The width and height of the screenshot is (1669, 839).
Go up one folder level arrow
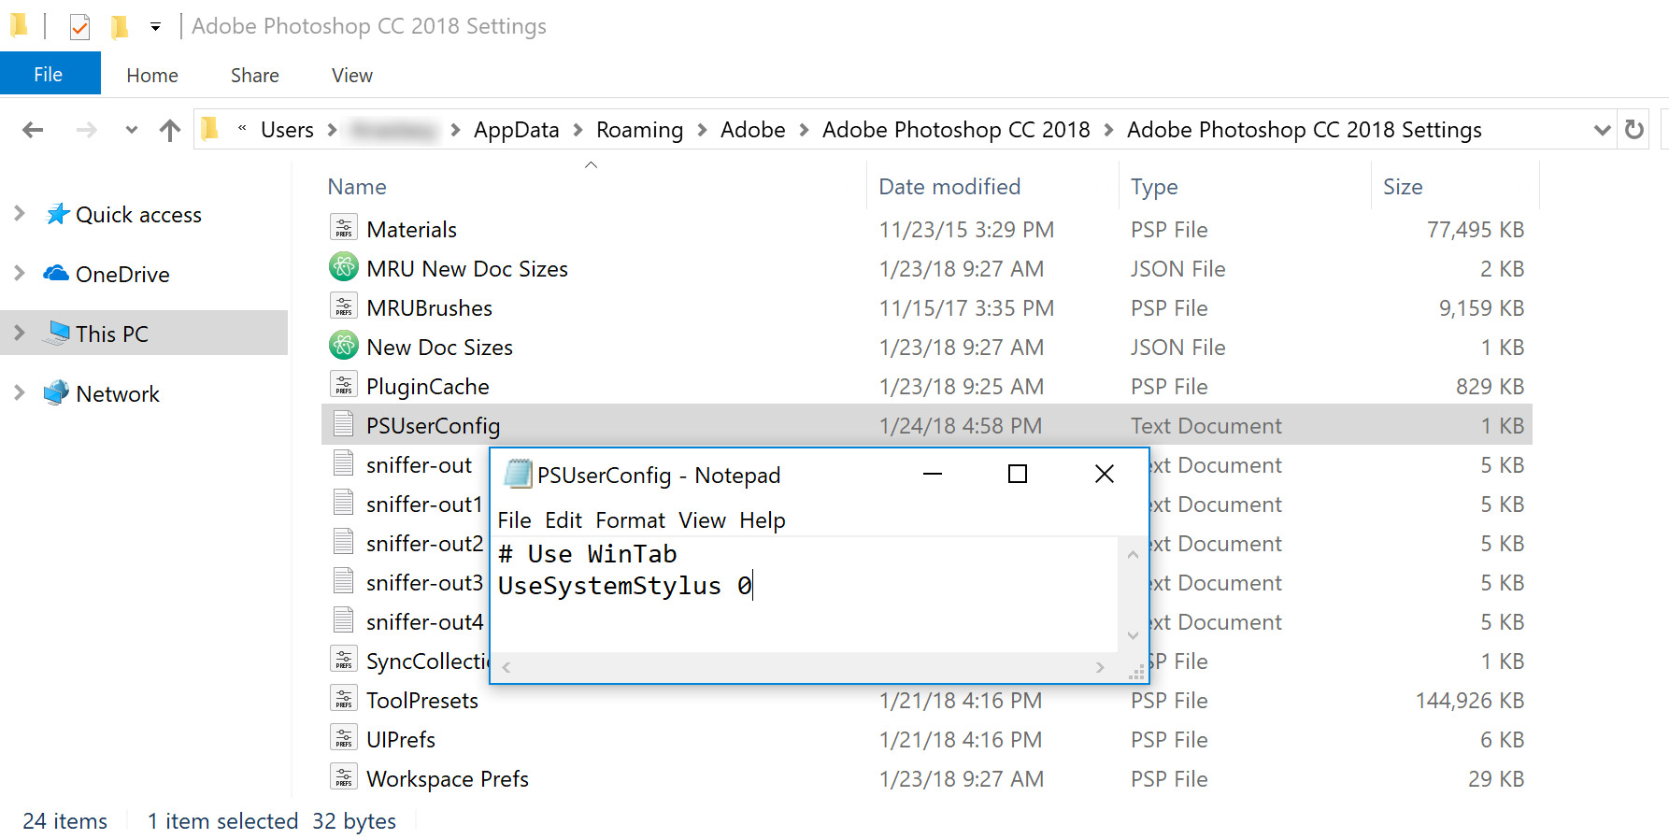[169, 130]
